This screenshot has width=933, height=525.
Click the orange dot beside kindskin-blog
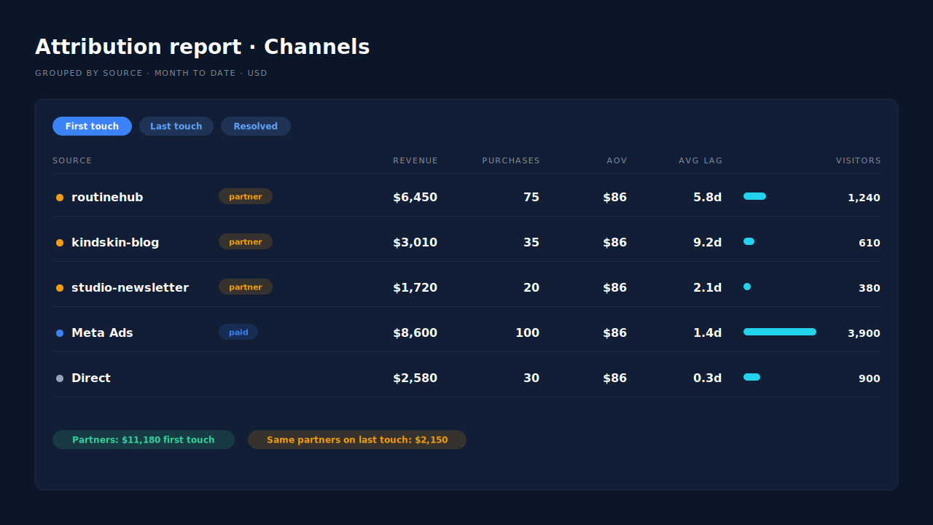tap(60, 243)
